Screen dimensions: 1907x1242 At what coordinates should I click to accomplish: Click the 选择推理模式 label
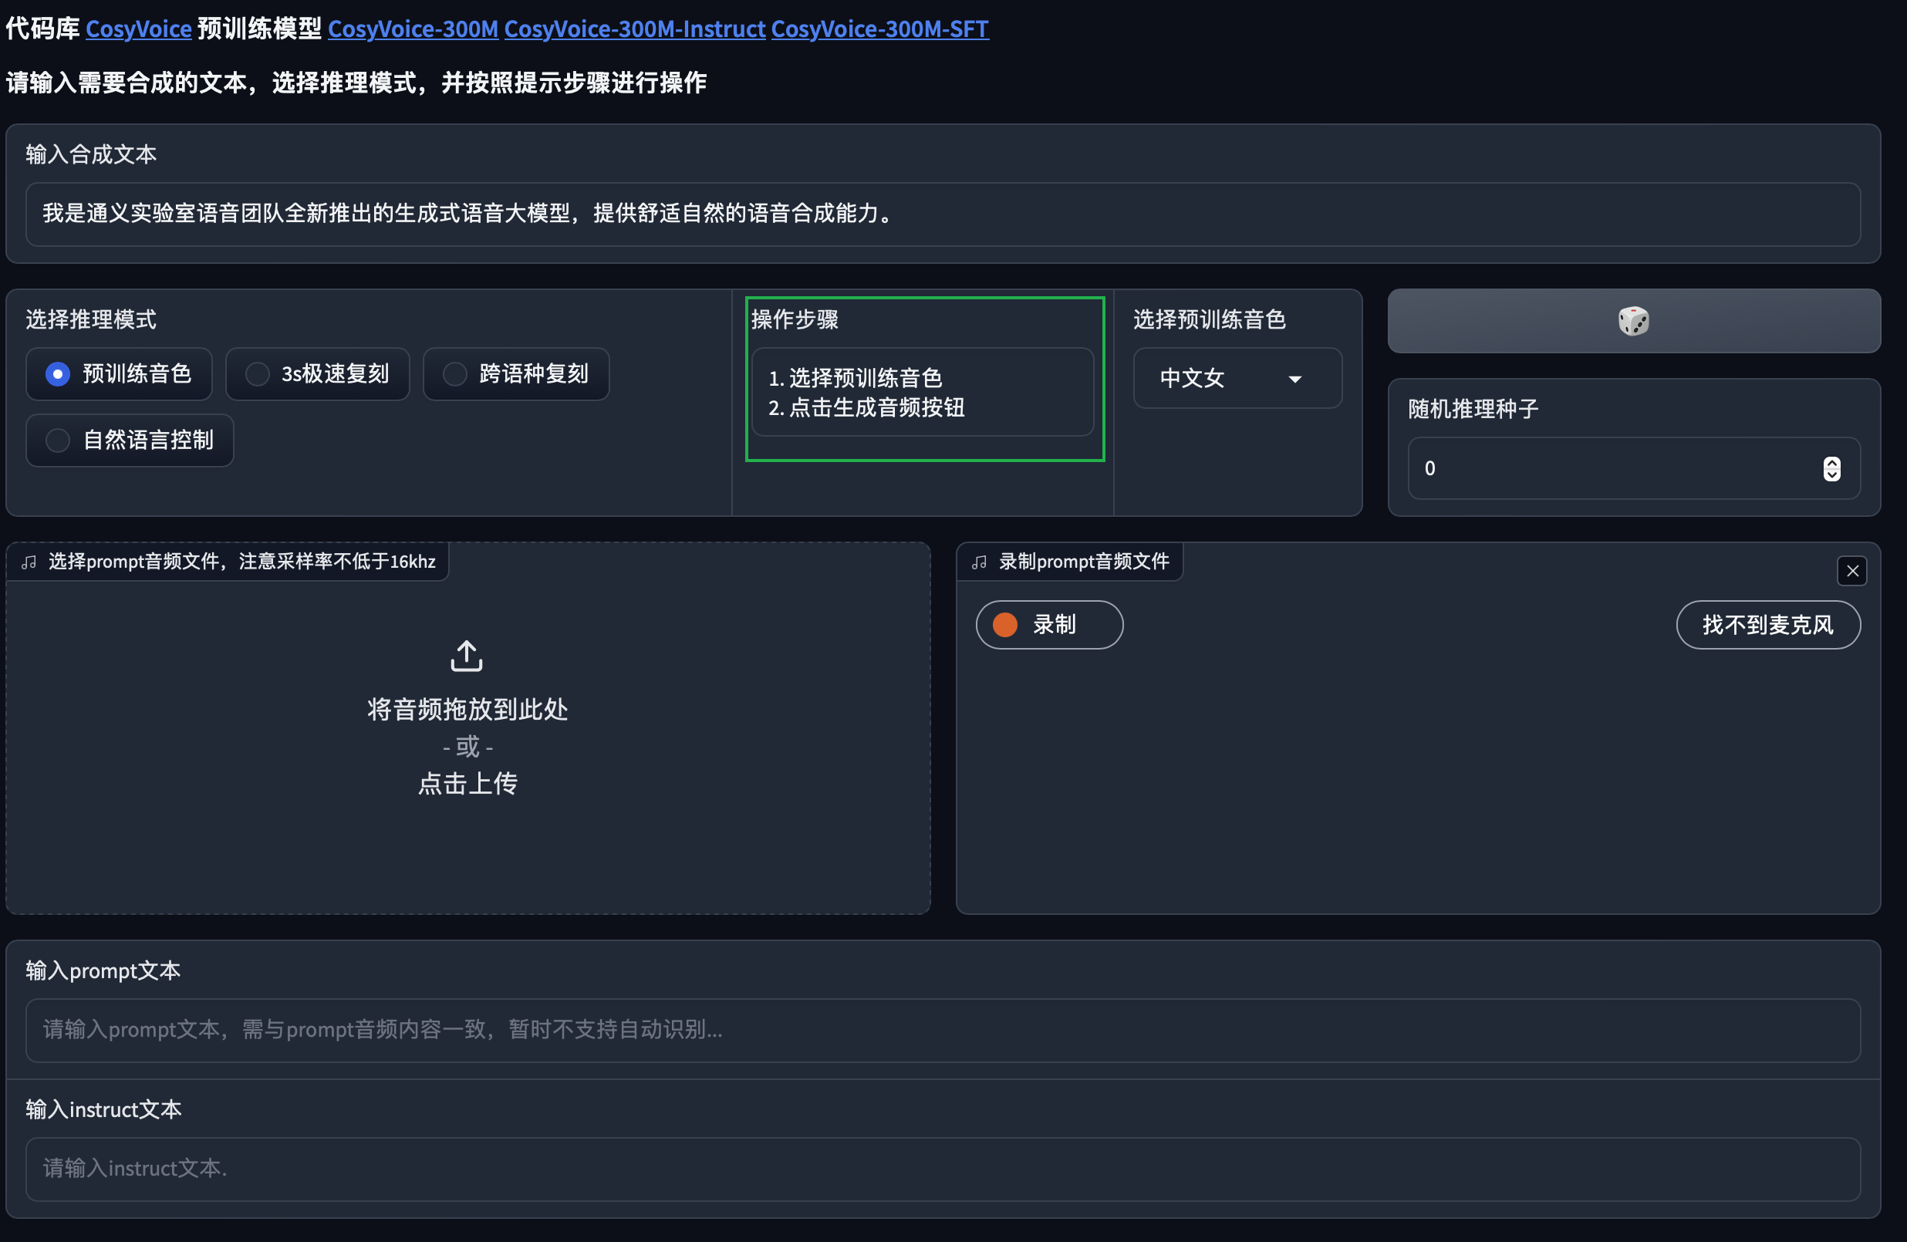[91, 319]
